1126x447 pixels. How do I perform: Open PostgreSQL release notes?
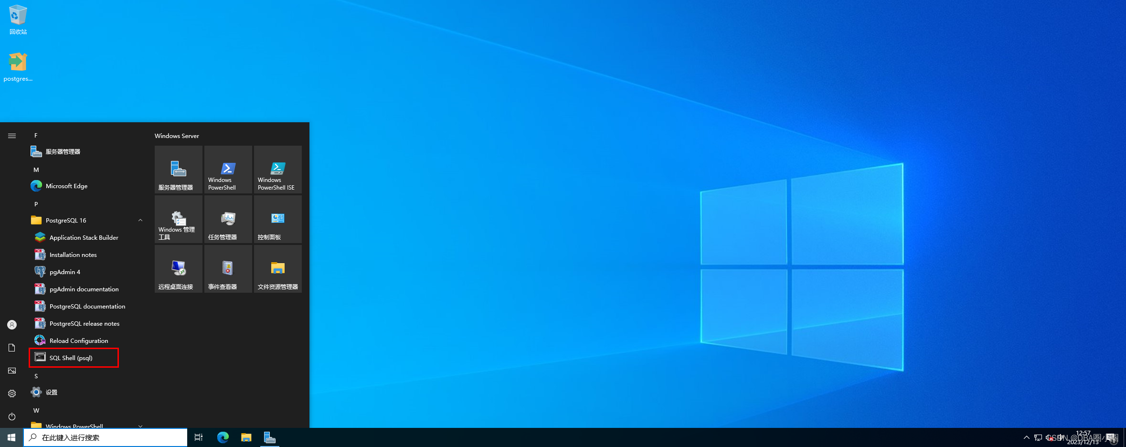tap(86, 324)
